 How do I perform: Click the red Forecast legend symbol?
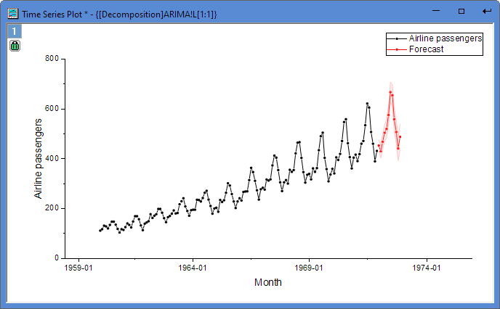pos(397,49)
